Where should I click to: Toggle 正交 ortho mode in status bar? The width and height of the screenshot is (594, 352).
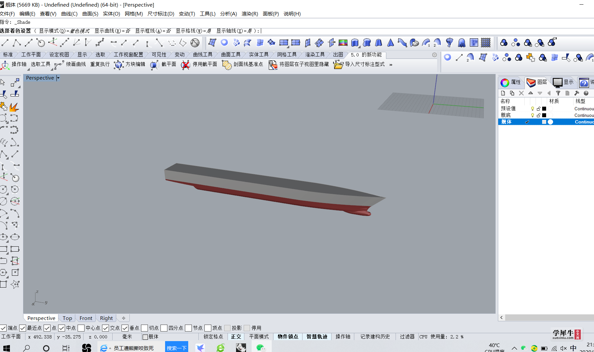coord(236,337)
